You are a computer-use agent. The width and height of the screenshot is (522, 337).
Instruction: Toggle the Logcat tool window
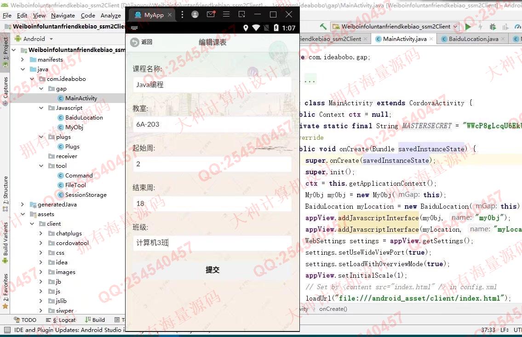61,320
